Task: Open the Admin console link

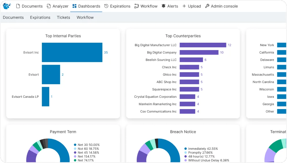Action: click(x=222, y=6)
